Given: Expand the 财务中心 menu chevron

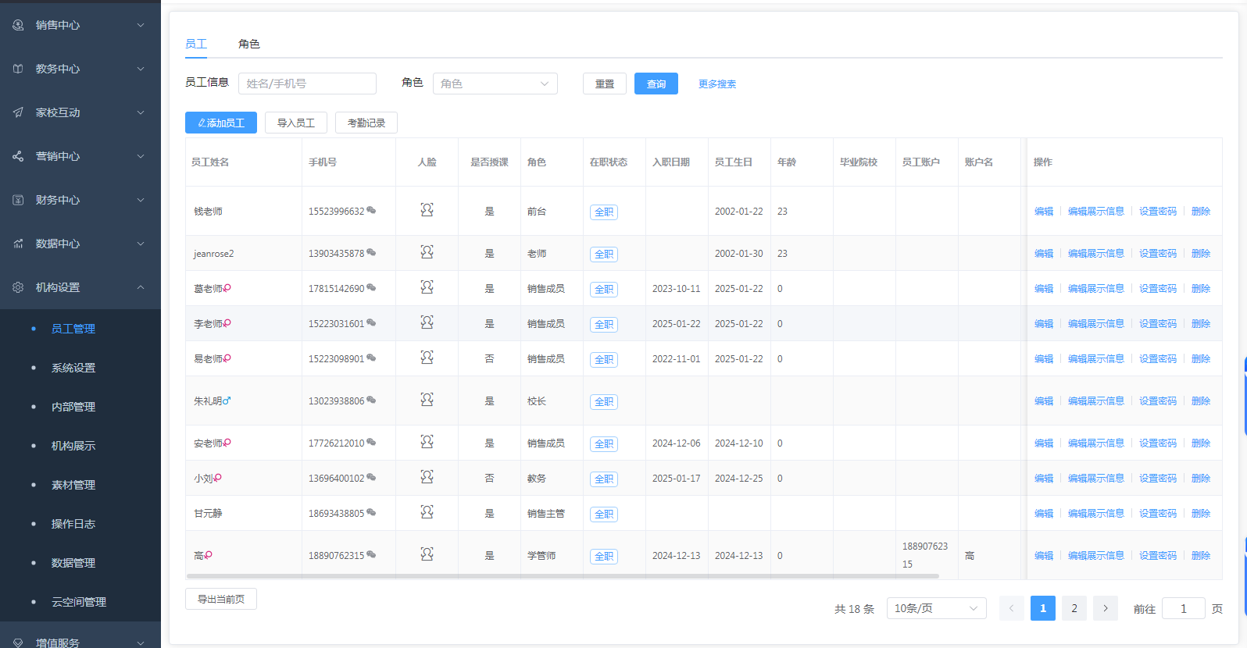Looking at the screenshot, I should click(x=141, y=200).
